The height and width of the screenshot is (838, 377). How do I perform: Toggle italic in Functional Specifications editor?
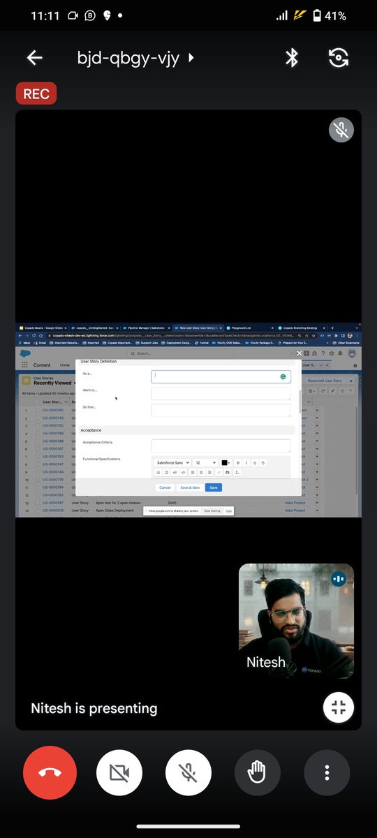point(246,462)
